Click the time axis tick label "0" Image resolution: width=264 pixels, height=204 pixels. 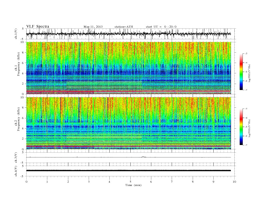[26, 182]
